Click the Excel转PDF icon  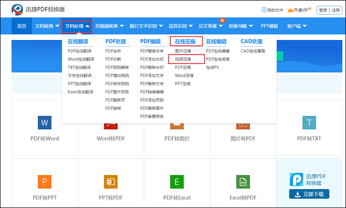[x=243, y=182]
